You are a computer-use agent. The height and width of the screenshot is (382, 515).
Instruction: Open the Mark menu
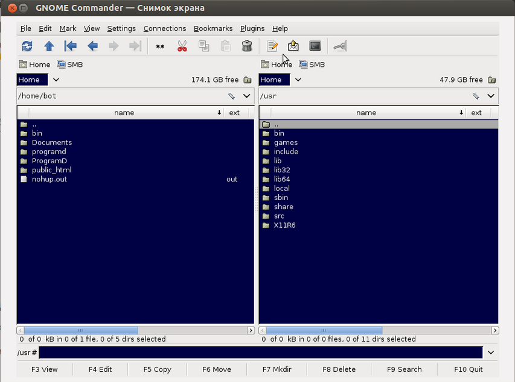[68, 28]
